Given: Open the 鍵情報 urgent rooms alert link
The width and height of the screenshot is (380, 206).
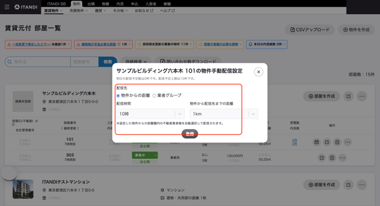Looking at the screenshot, I should (99, 44).
